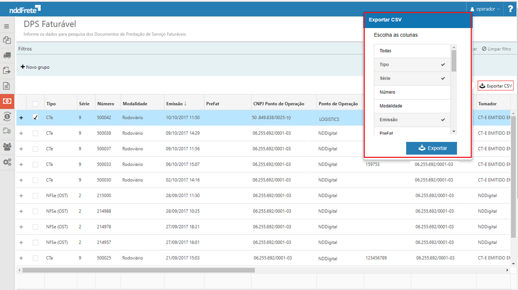
Task: Click the horizontal table scrollbar
Action: point(138,270)
